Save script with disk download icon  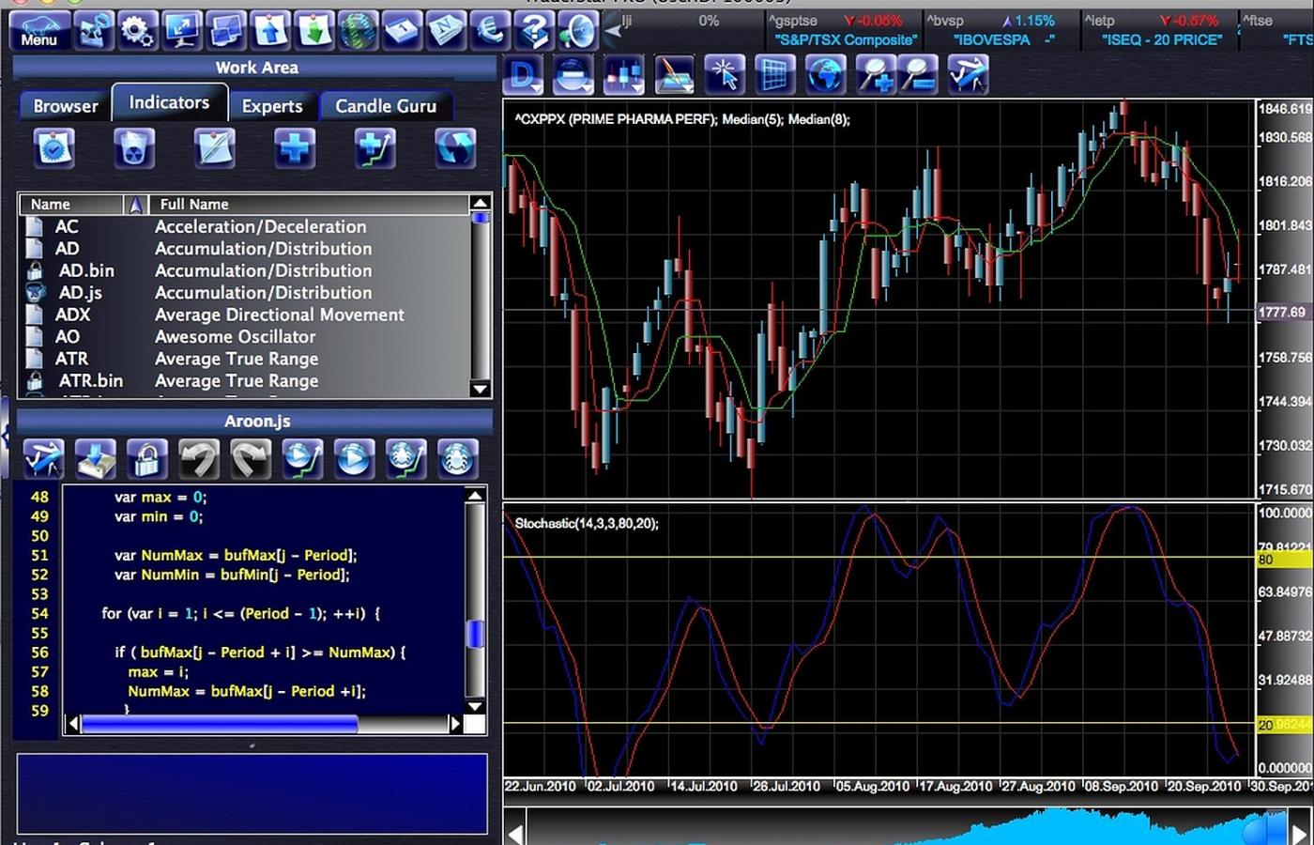coord(95,459)
